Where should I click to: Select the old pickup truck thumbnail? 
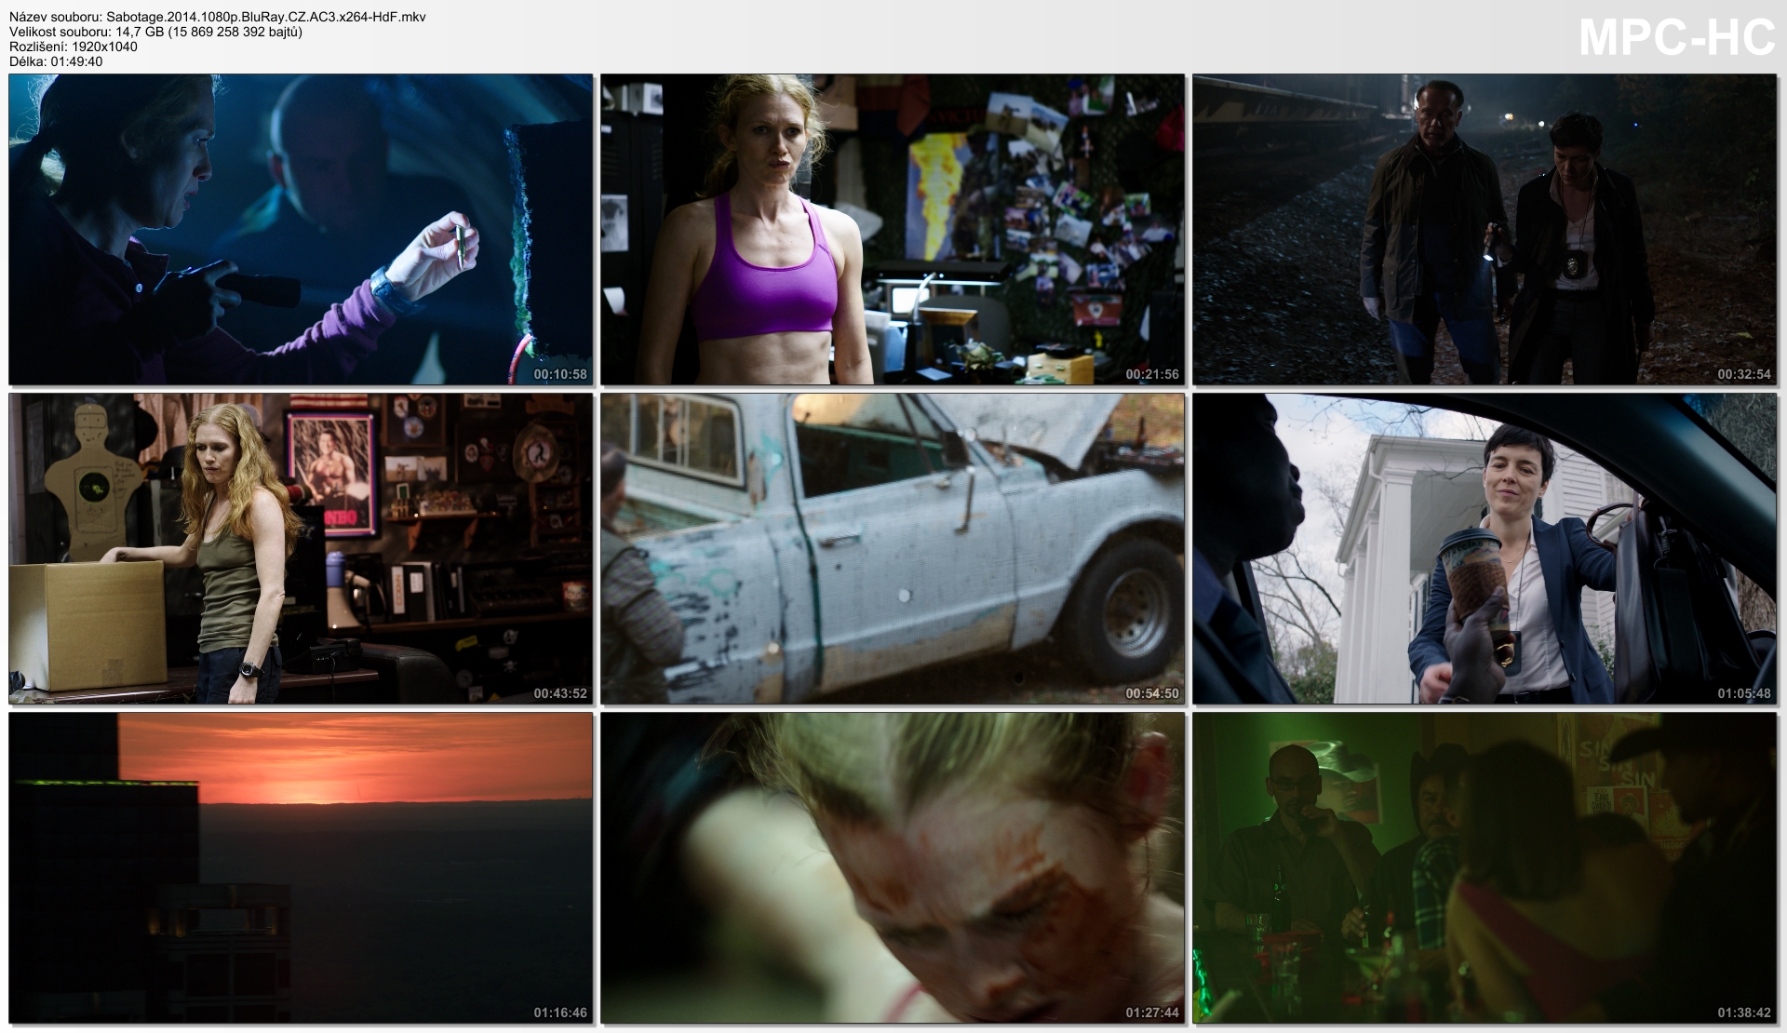tap(893, 548)
